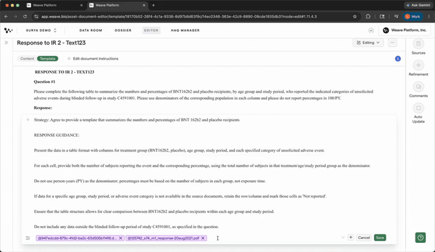Viewport: 435px width, 252px height.
Task: Click the settings sliders icon near source tags
Action: click(28, 238)
